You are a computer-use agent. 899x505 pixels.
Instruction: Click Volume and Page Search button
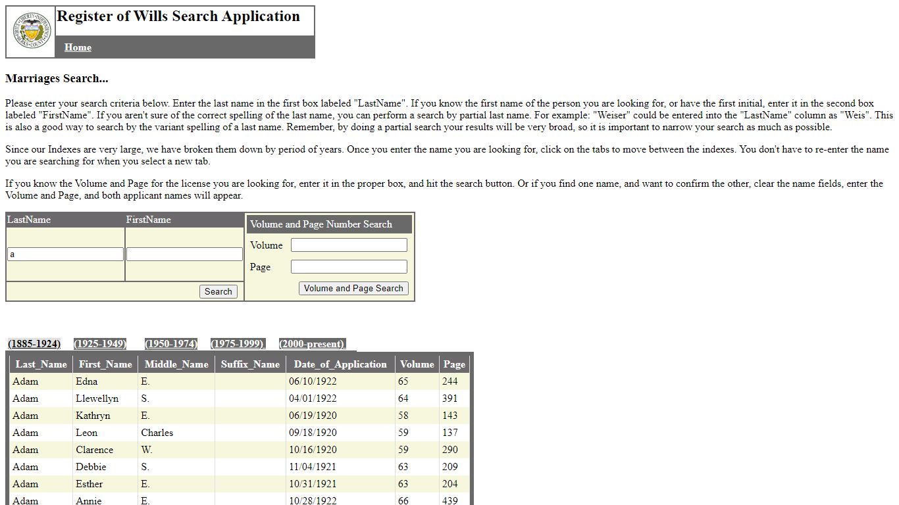pyautogui.click(x=353, y=288)
